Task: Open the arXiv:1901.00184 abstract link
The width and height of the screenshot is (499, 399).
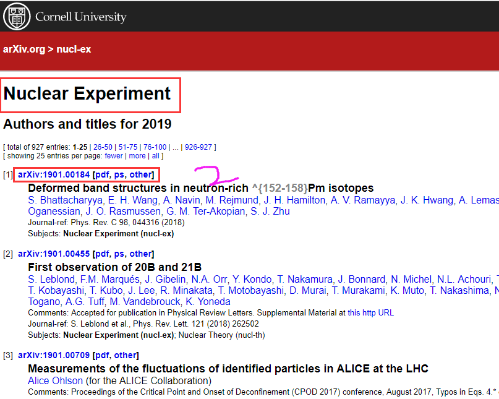Action: (53, 174)
